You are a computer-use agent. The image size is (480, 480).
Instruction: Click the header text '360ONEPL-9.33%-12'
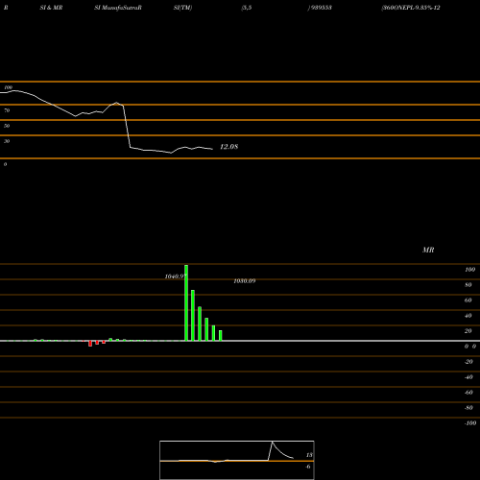[x=411, y=8]
